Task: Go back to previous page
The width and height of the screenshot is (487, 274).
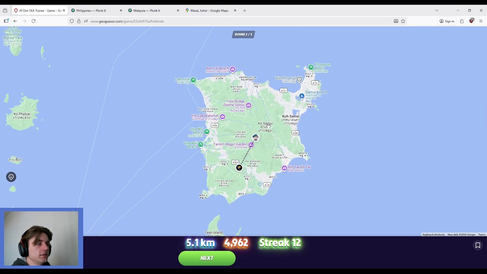Action: click(15, 21)
